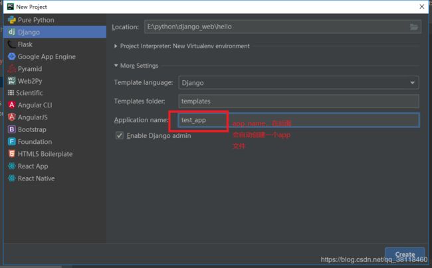Click the 'Templates folder:' label

pyautogui.click(x=140, y=101)
